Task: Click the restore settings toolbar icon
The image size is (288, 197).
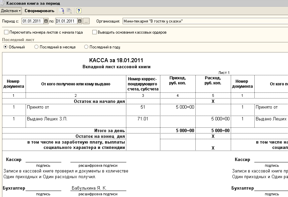Action: click(69, 11)
